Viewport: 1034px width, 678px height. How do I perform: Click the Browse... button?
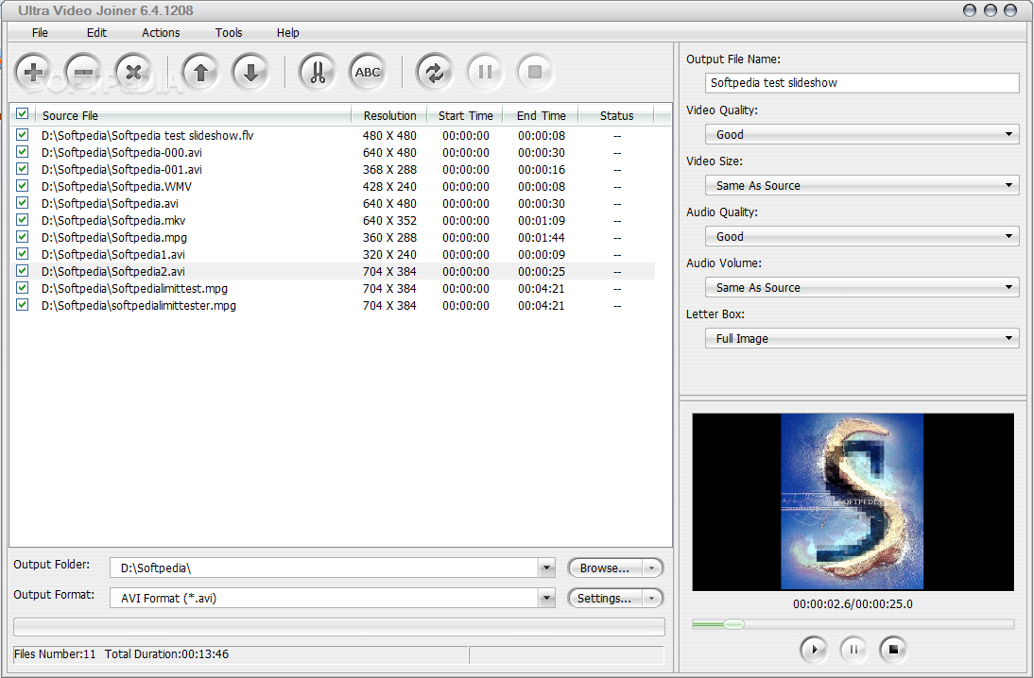605,568
